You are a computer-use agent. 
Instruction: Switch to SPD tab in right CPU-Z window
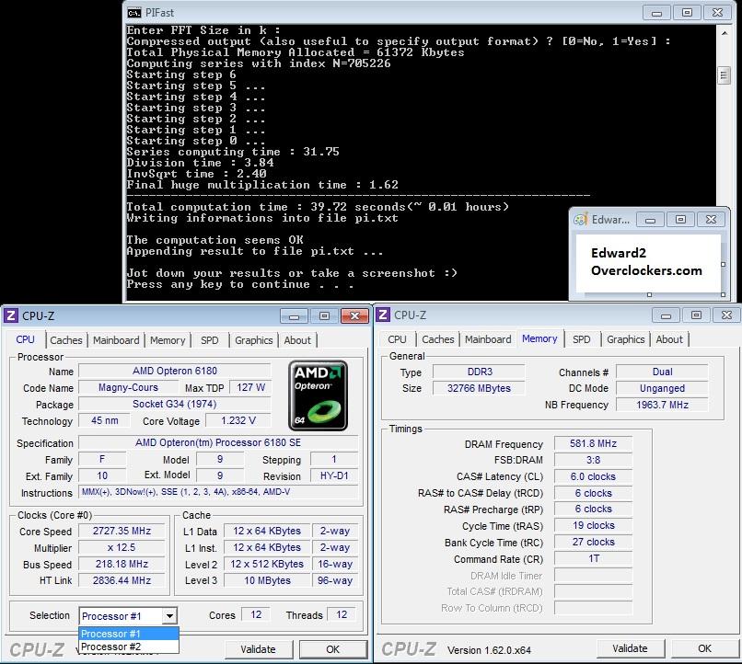tap(582, 339)
